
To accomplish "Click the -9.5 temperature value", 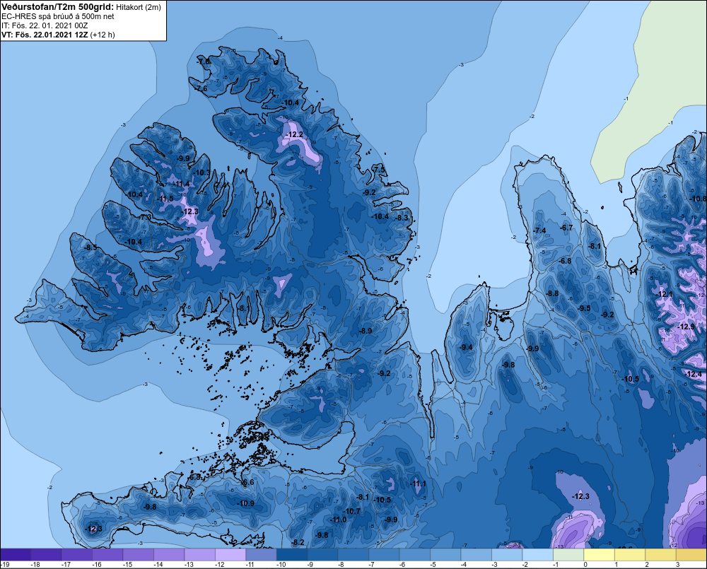I will pos(584,308).
